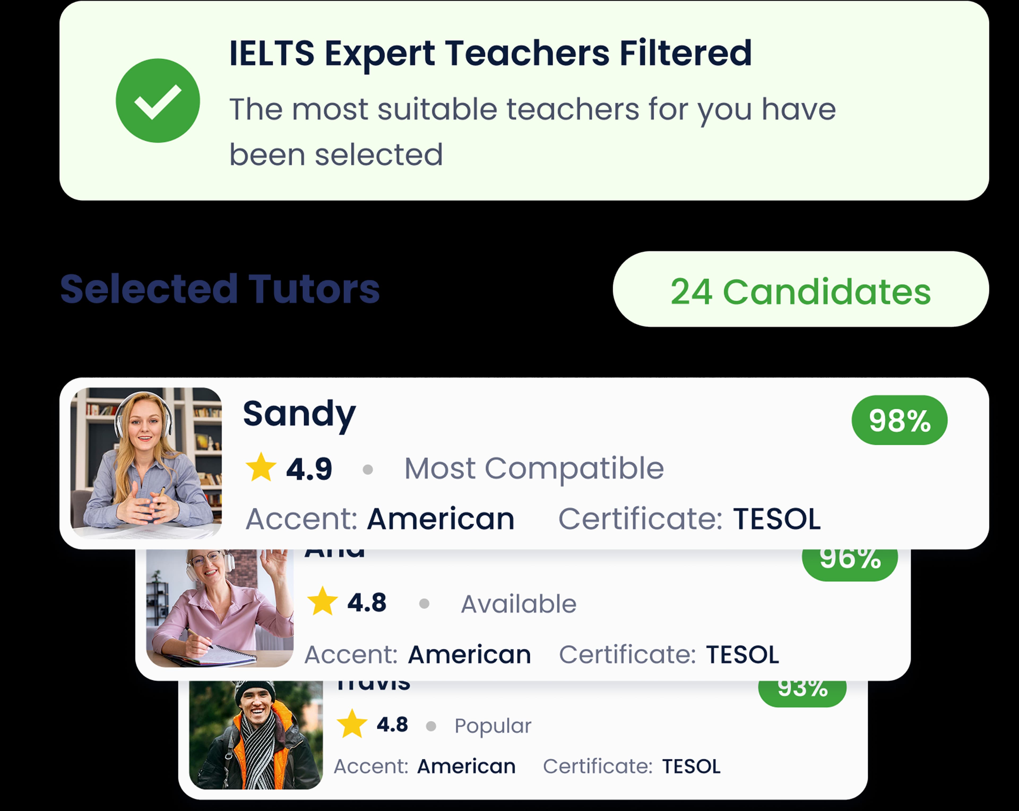Click the green checkmark success icon
Screen dimensions: 1019x811
coord(157,101)
